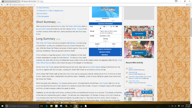
Task: Click the volume icon in system tray
Action: pyautogui.click(x=175, y=106)
